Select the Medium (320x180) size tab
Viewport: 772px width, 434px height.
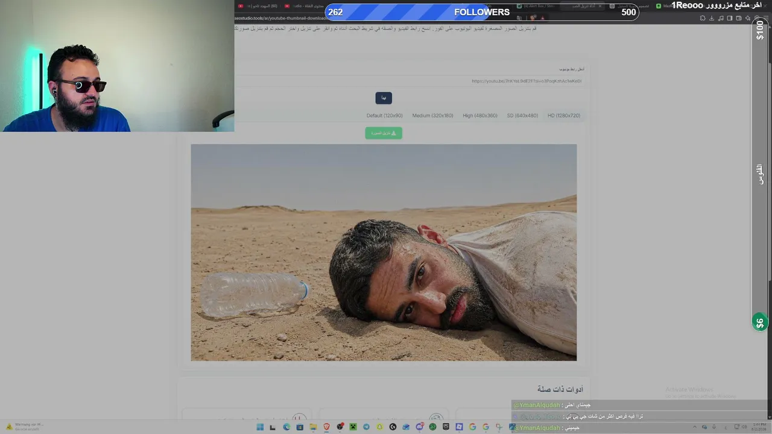point(432,116)
